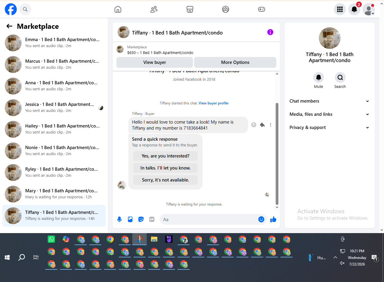Open the notifications bell with badge
Image resolution: width=384 pixels, height=282 pixels.
(354, 10)
